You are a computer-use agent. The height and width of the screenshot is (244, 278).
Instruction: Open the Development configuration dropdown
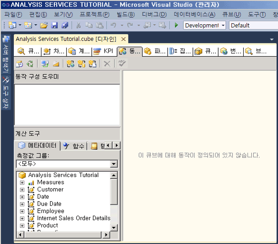[223, 25]
